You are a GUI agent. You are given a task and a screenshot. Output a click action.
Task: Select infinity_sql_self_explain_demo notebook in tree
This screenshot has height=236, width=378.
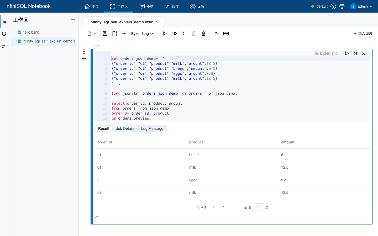[x=44, y=41]
